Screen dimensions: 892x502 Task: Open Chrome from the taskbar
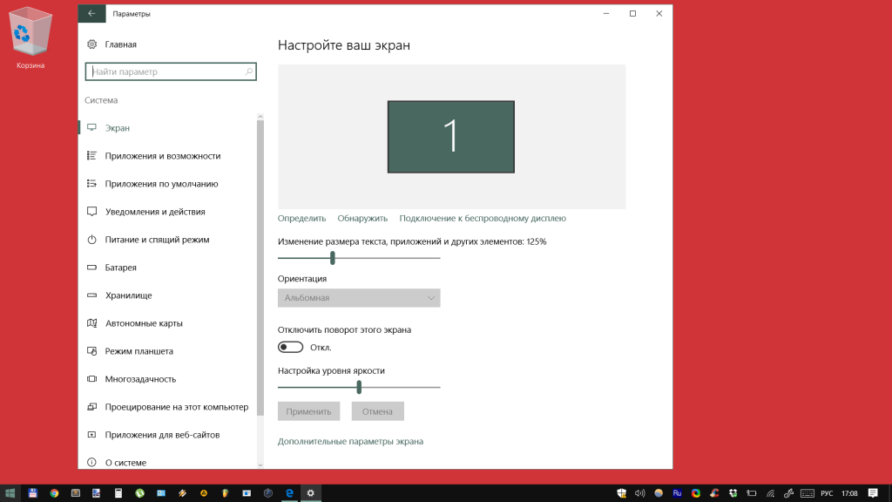[54, 493]
